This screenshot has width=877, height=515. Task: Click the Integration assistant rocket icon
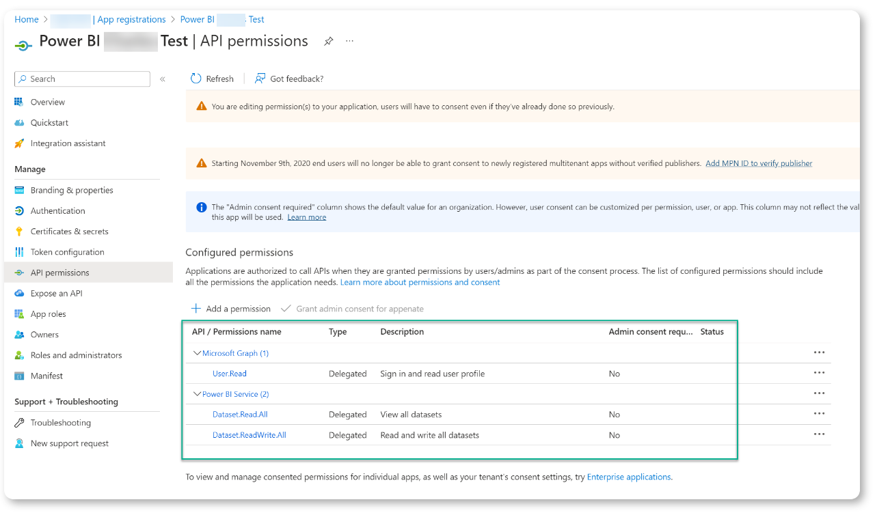[x=19, y=143]
